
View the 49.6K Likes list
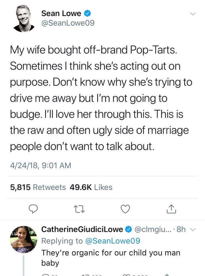coord(91,187)
